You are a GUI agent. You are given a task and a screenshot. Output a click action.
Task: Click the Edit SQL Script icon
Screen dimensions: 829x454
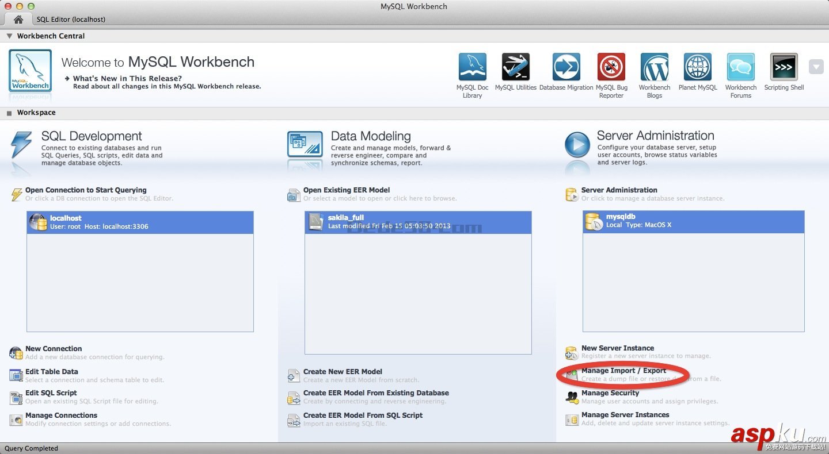(x=16, y=397)
